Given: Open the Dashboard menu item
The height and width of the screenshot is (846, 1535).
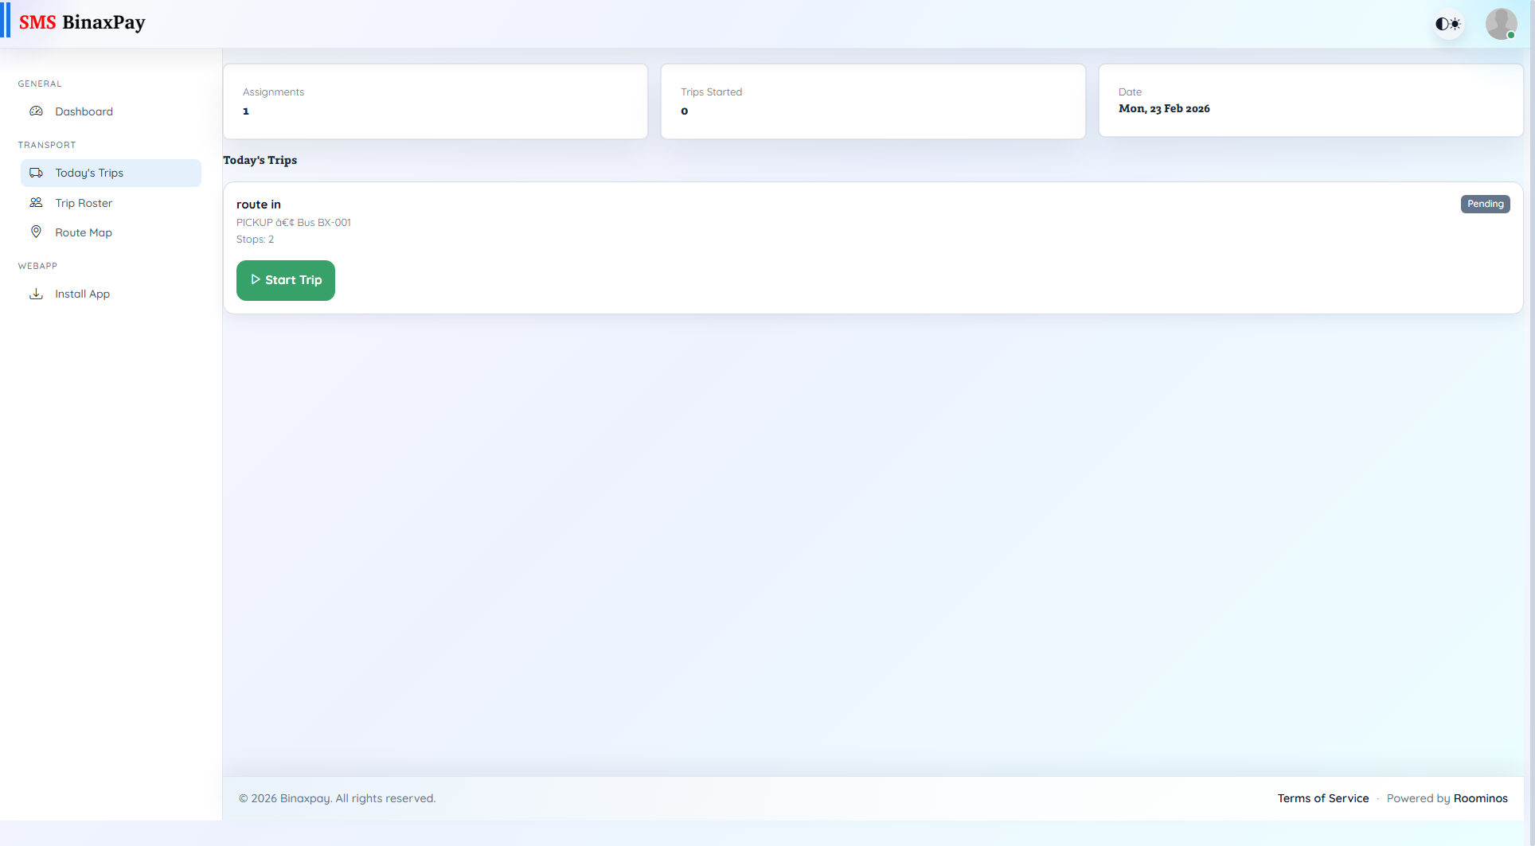Looking at the screenshot, I should 84,111.
